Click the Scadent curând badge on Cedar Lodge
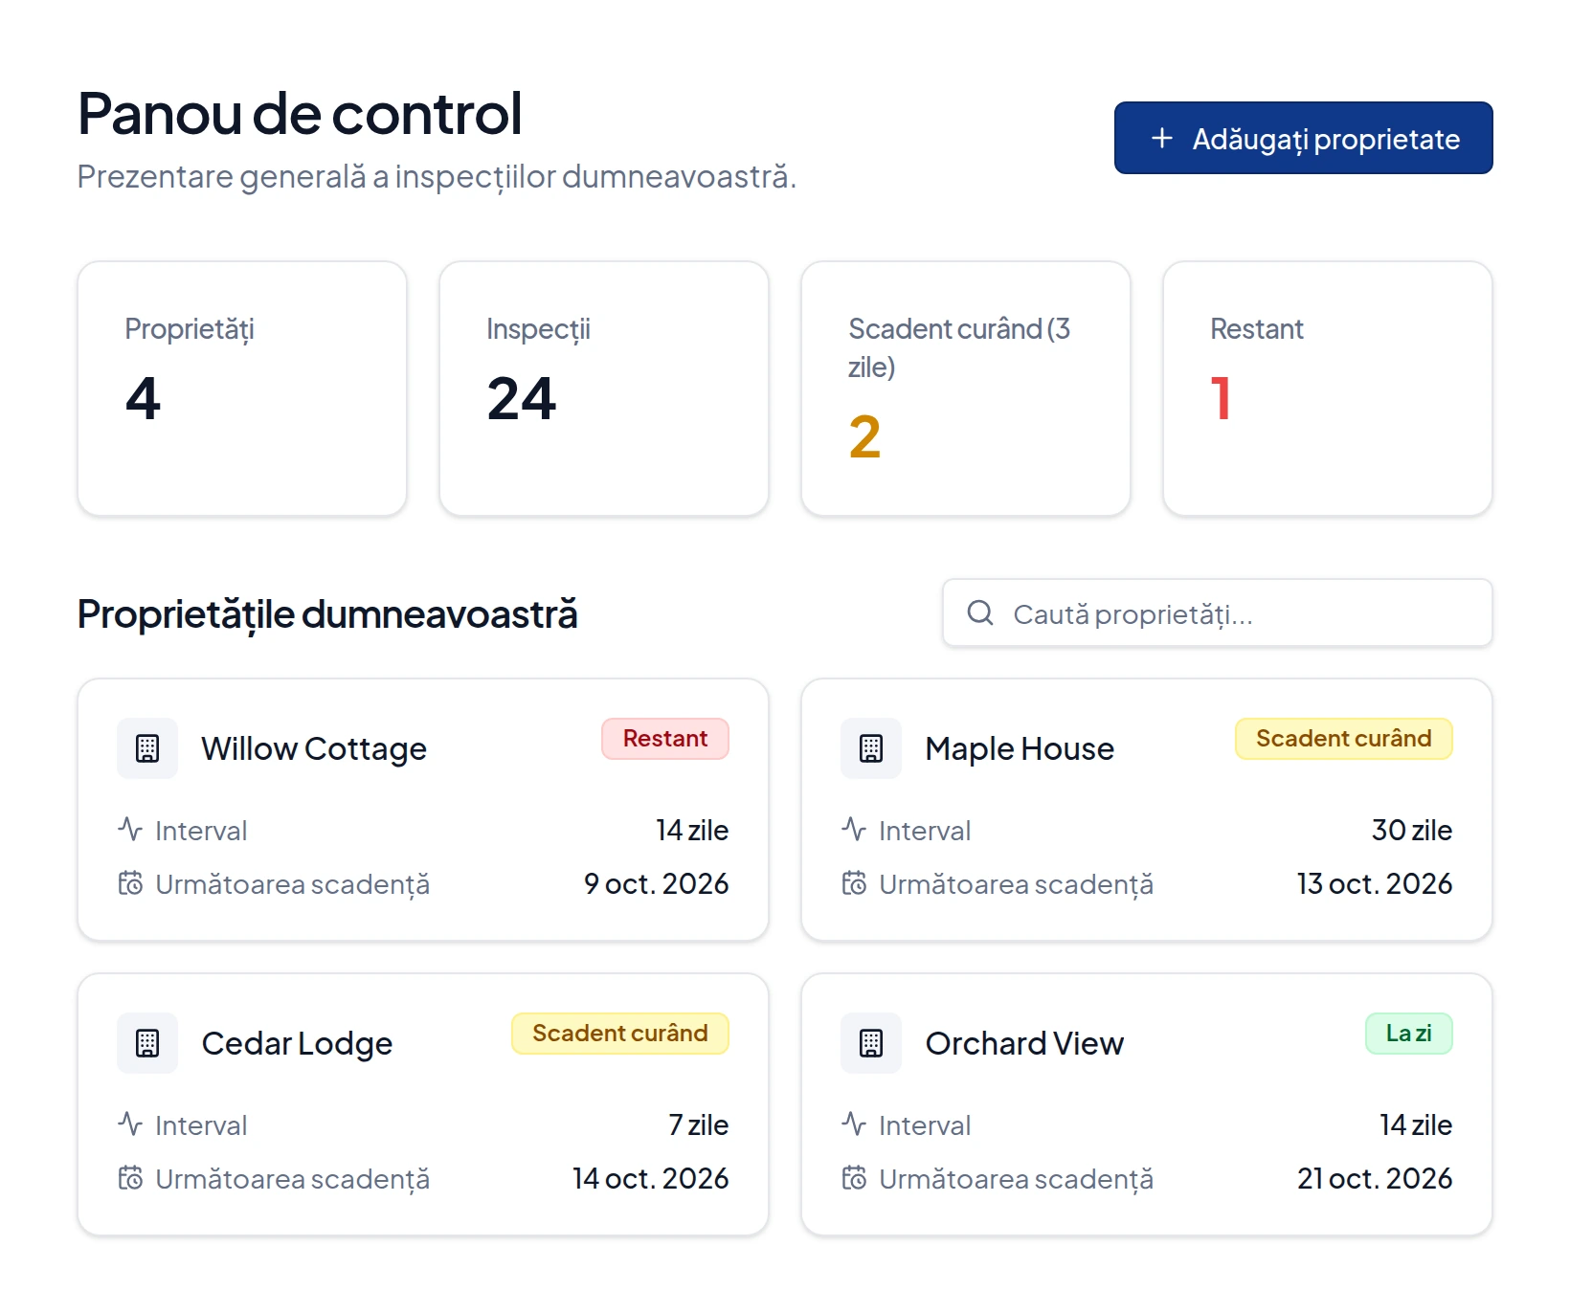The height and width of the screenshot is (1313, 1570). (x=620, y=1034)
